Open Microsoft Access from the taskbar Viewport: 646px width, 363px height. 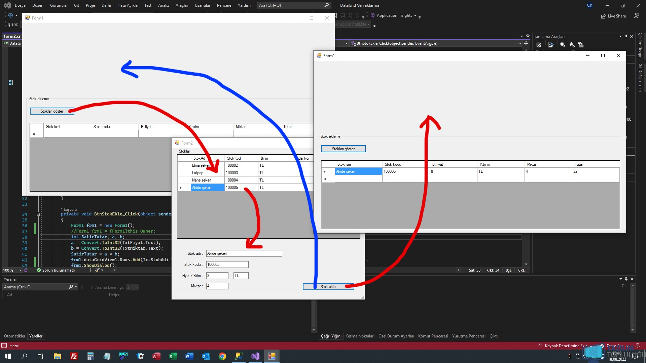(156, 356)
